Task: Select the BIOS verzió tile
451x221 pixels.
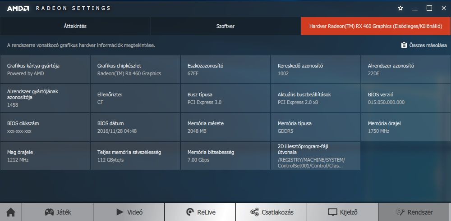Action: 406,98
